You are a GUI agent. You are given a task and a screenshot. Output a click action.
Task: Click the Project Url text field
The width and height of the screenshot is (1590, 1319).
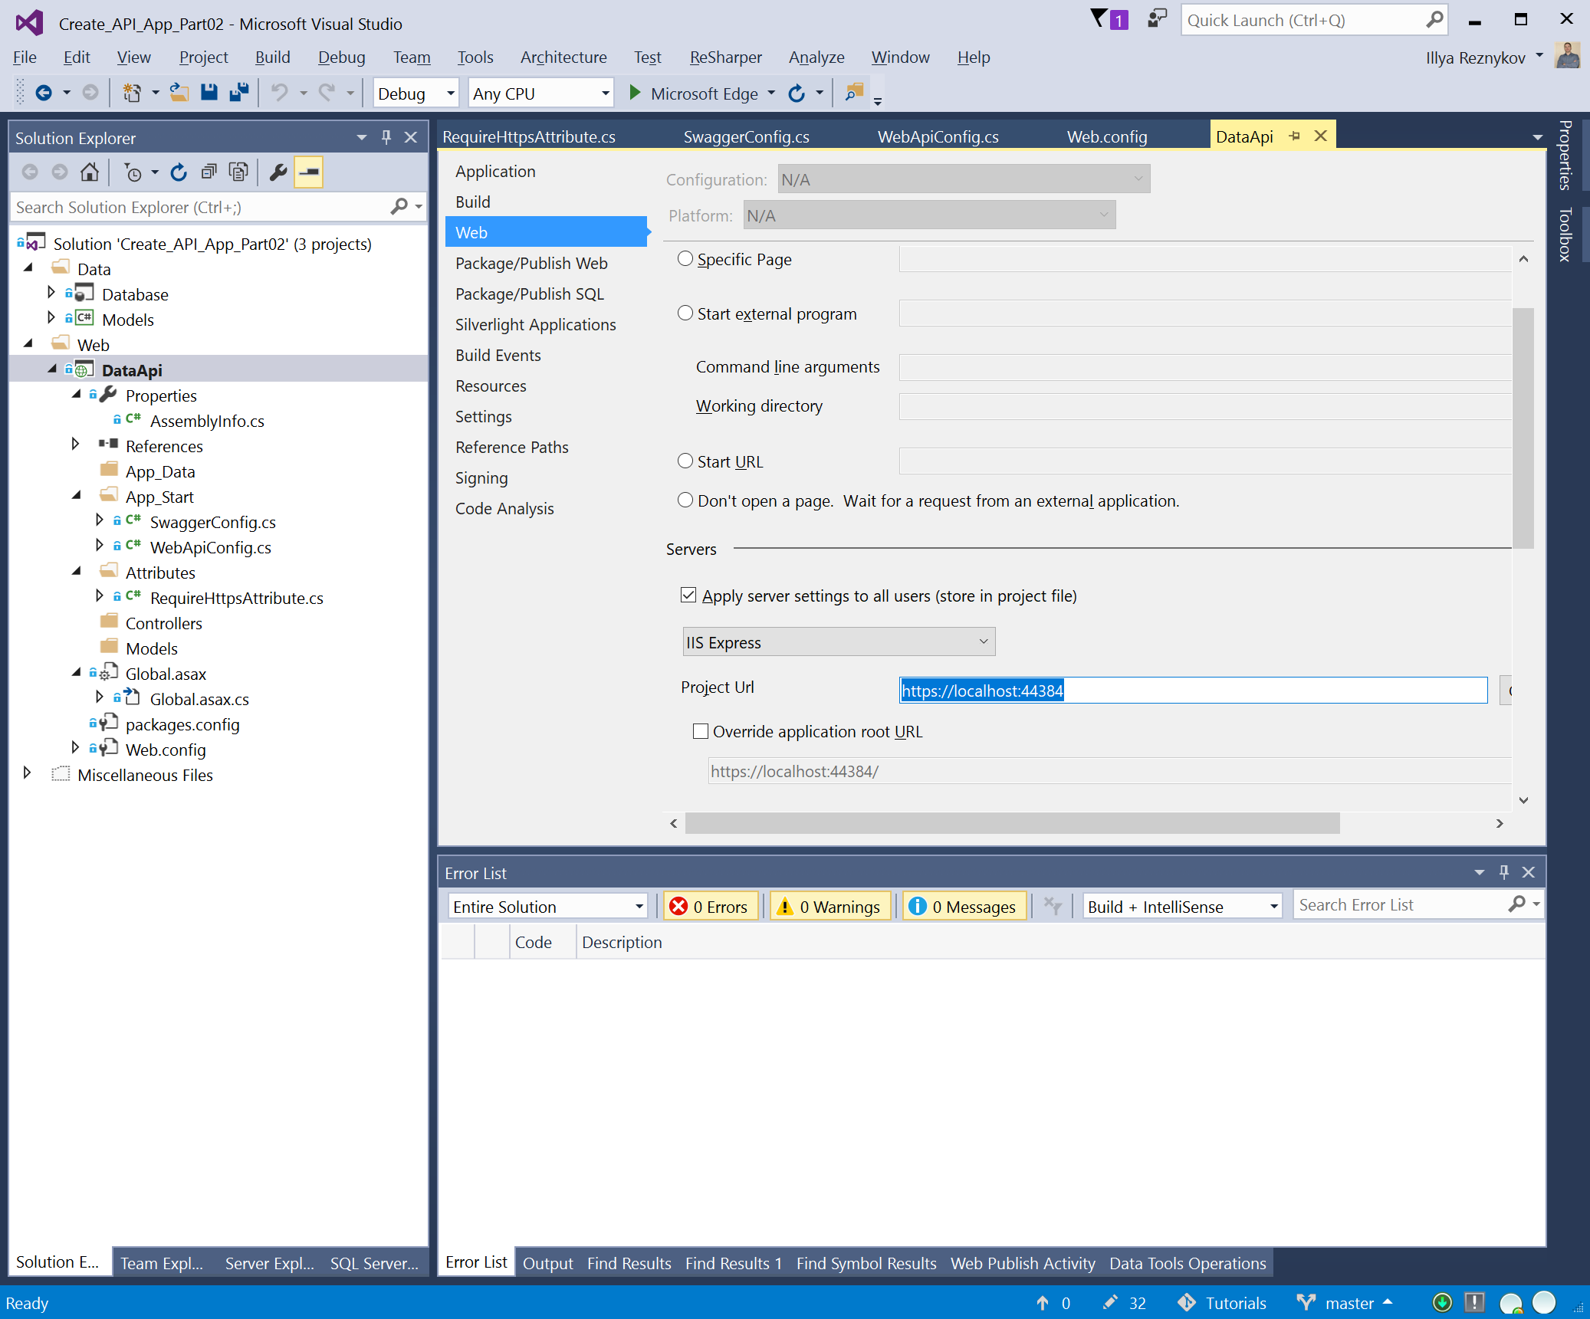click(1192, 691)
